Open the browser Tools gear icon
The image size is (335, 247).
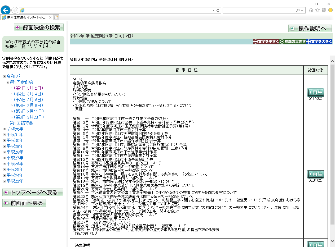click(x=324, y=10)
